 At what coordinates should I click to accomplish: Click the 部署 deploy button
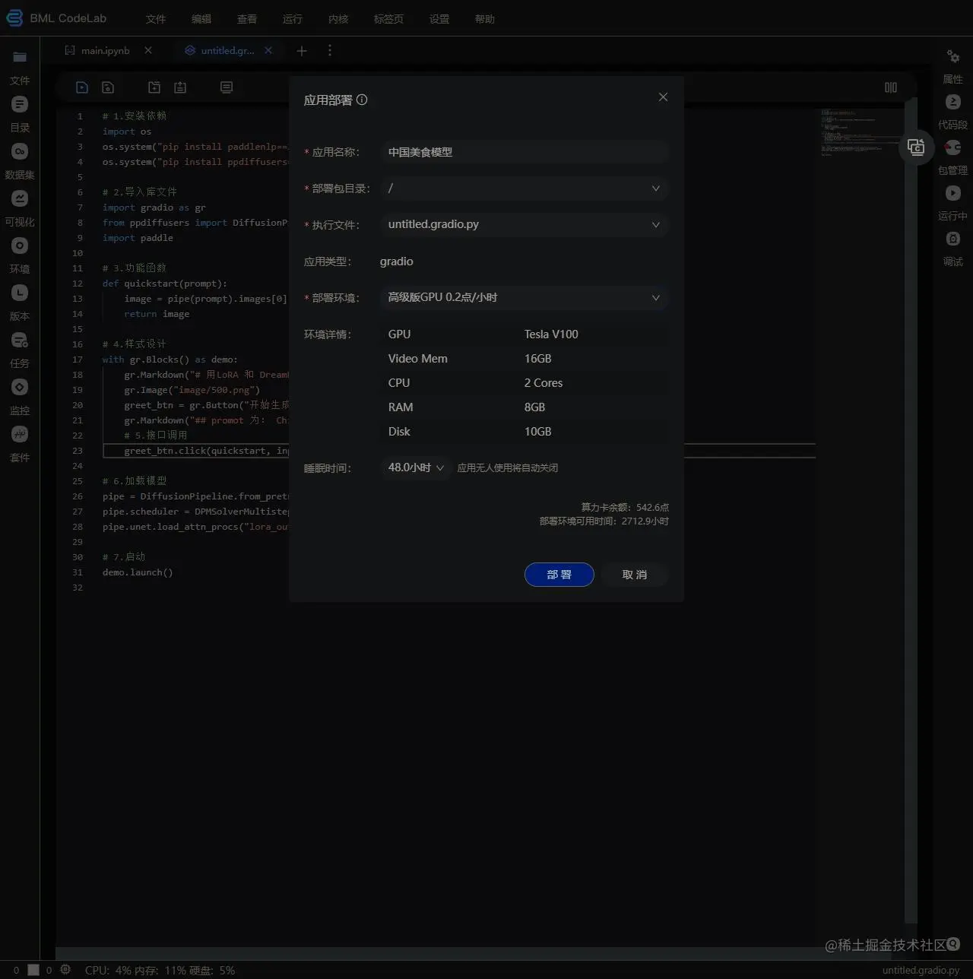(559, 575)
